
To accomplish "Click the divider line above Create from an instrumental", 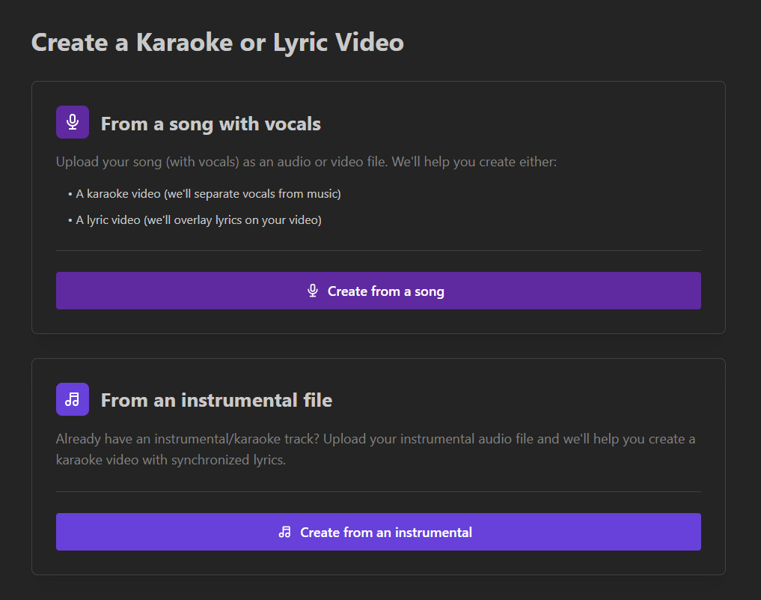I will pos(378,491).
